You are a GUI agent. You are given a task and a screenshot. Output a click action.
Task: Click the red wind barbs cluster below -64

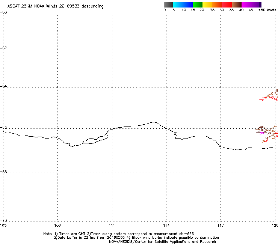point(269,98)
